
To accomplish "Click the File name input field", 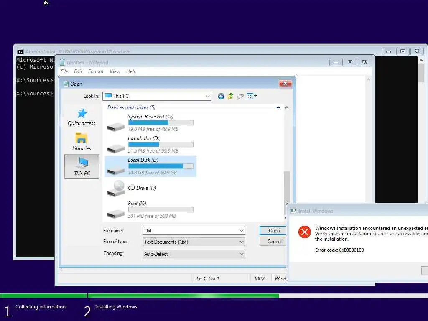I will coord(190,231).
